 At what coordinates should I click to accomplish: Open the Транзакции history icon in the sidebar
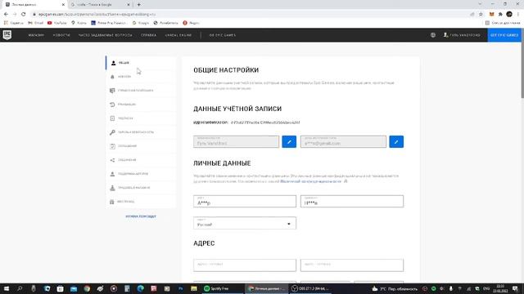tap(112, 105)
